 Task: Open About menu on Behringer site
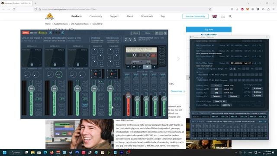(130, 16)
